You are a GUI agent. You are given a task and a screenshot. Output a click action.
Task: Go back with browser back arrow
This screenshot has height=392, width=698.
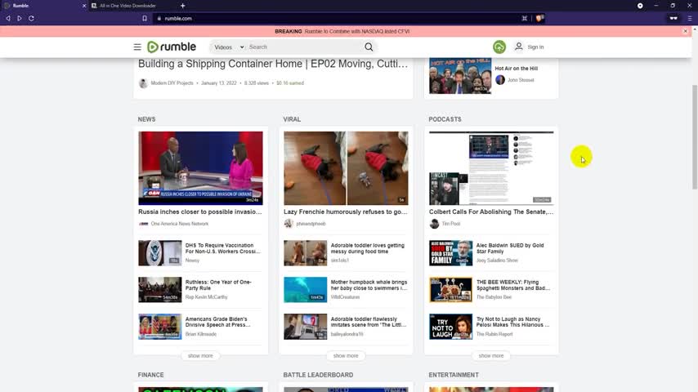(x=8, y=18)
